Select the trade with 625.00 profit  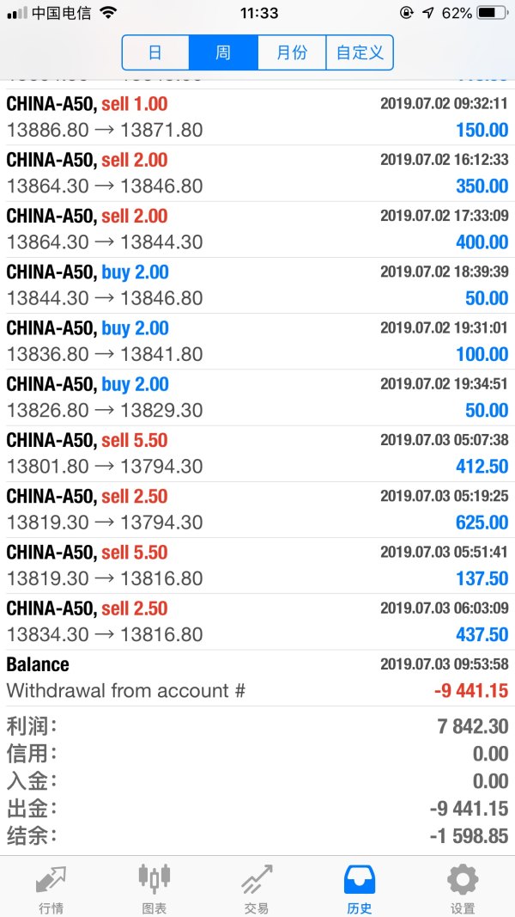[257, 510]
